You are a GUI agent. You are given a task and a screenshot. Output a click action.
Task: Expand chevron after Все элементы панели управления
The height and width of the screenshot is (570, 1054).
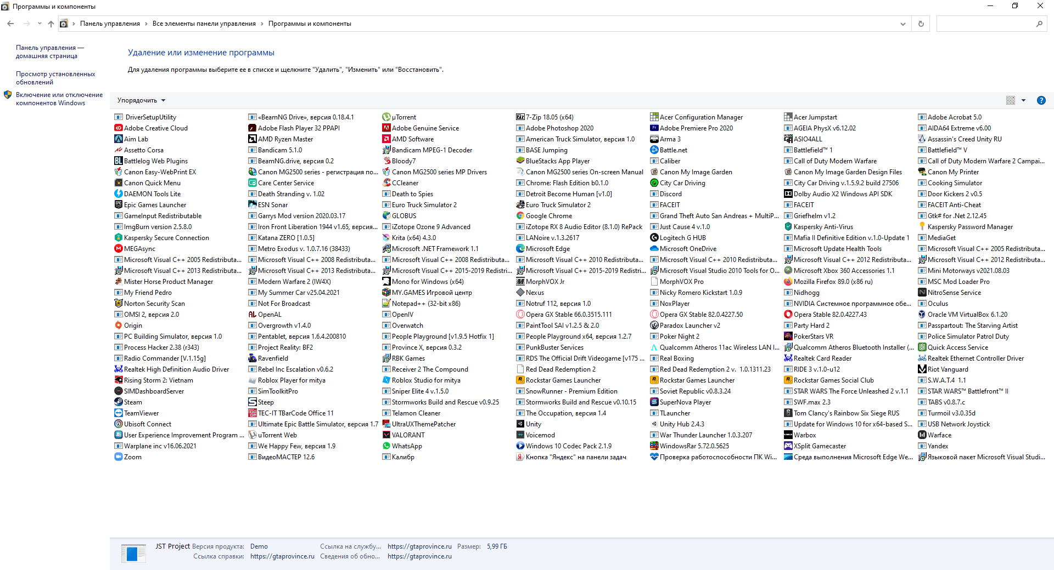tap(262, 24)
